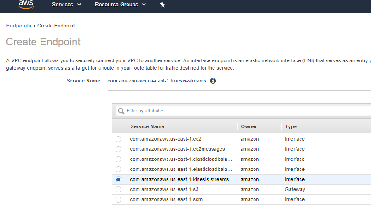The image size is (371, 208).
Task: Click the filter search magnifier icon
Action: [x=121, y=110]
